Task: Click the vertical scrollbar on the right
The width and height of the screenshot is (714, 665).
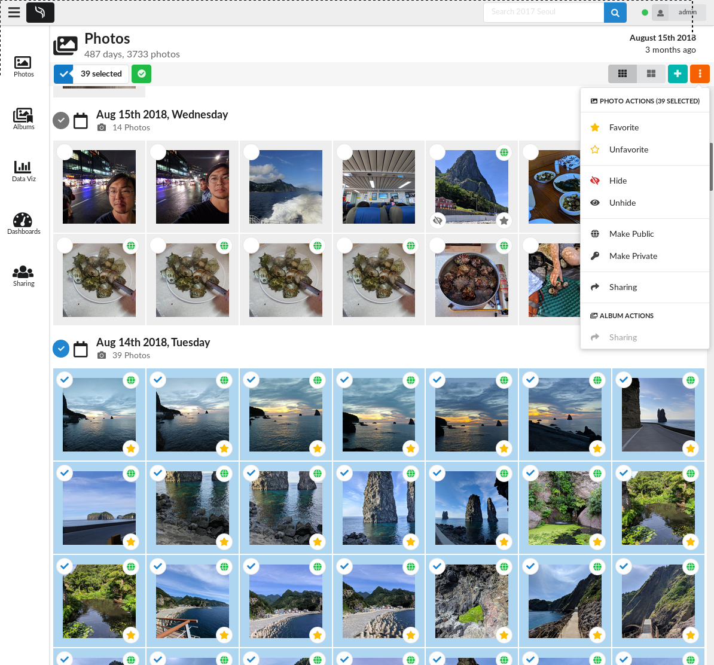Action: coord(710,167)
